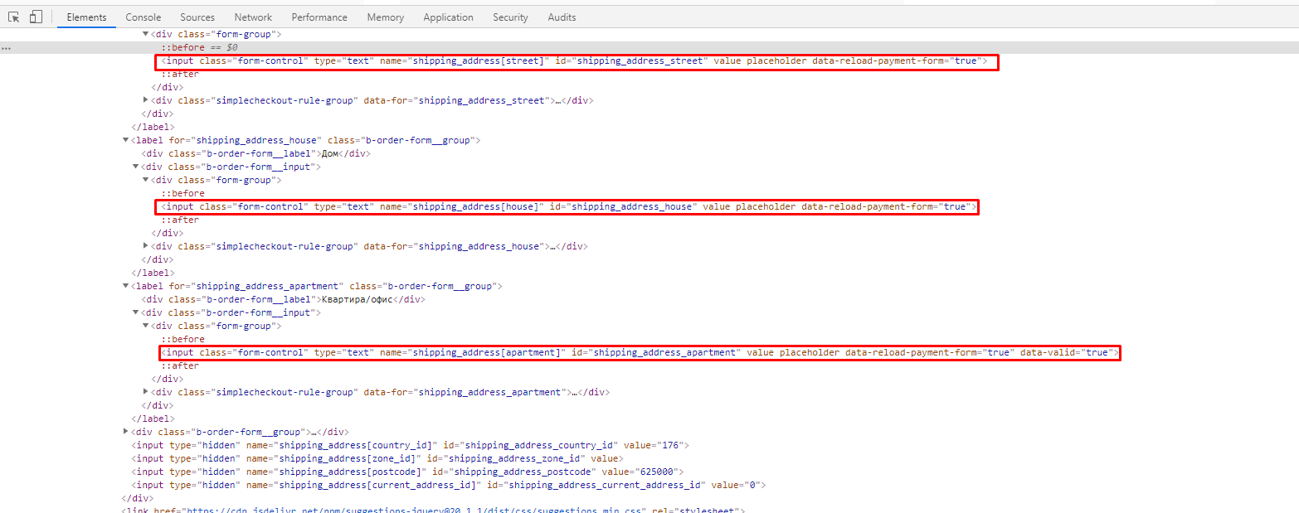The image size is (1299, 513).
Task: Activate the inspect element picker icon
Action: tap(14, 17)
